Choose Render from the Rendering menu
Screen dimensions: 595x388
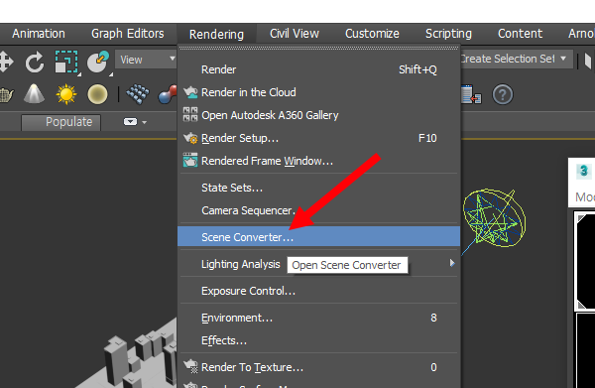(x=318, y=69)
